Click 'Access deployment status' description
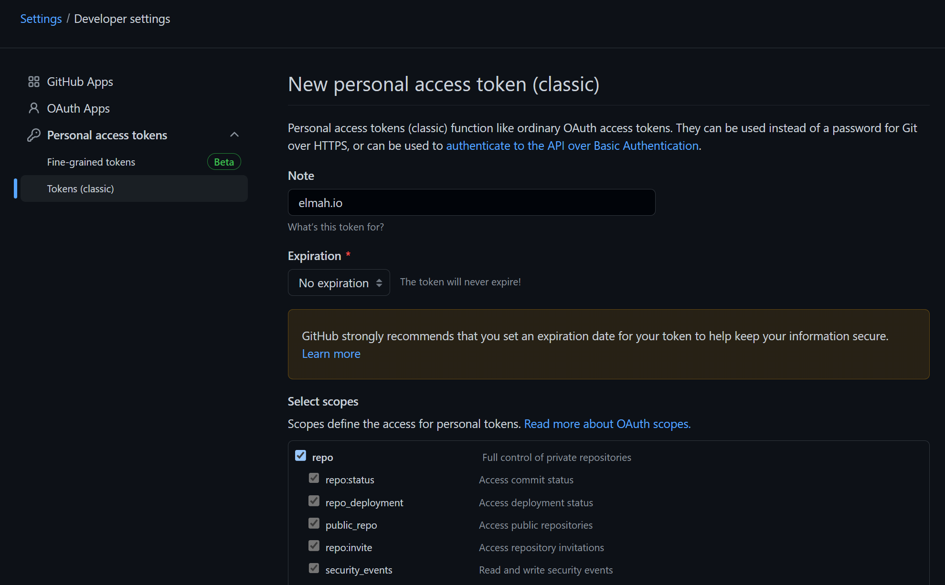945x585 pixels. click(536, 502)
